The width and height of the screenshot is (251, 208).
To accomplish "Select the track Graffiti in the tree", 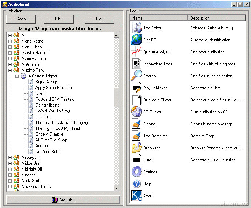I will 41,93.
